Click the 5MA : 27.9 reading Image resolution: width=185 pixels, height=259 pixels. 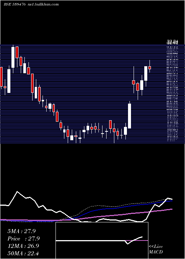point(21,231)
